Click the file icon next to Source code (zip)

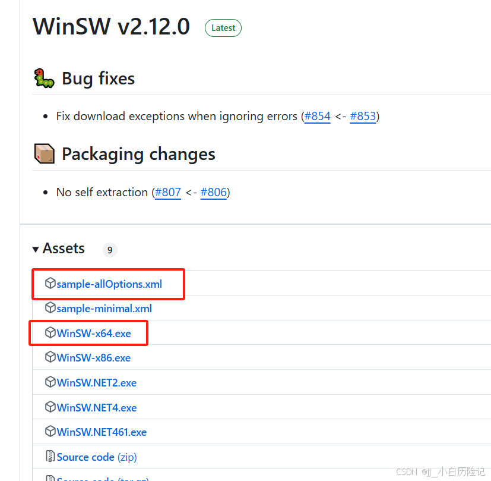point(50,456)
